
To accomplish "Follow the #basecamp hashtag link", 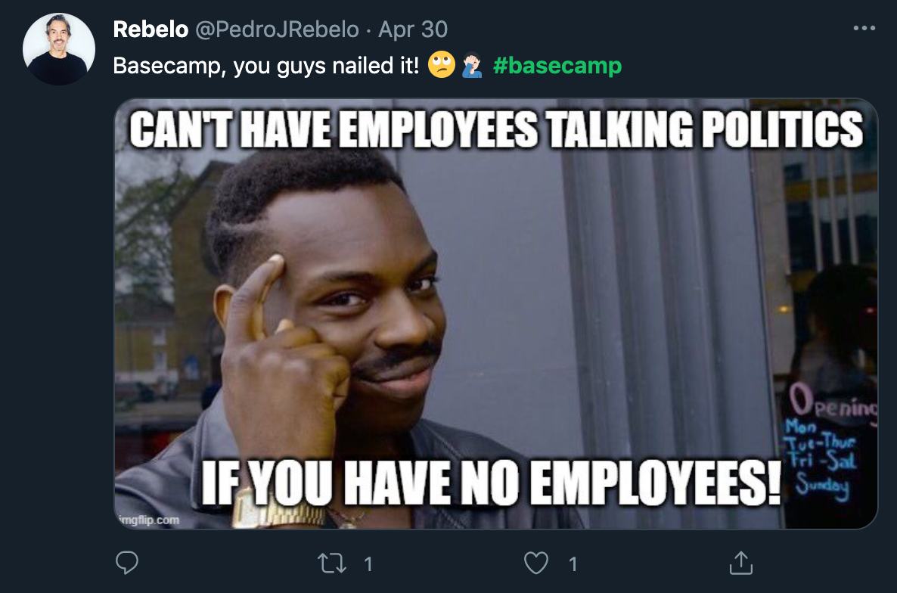I will click(x=557, y=65).
